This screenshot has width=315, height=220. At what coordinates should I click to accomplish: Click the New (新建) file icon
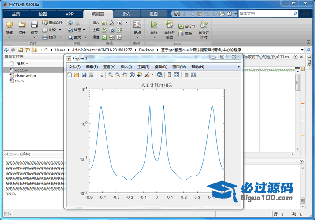(x=9, y=25)
